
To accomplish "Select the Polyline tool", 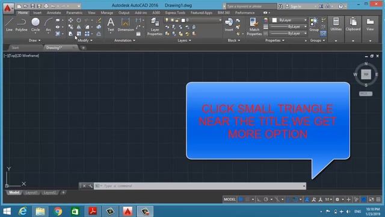I will click(x=22, y=25).
